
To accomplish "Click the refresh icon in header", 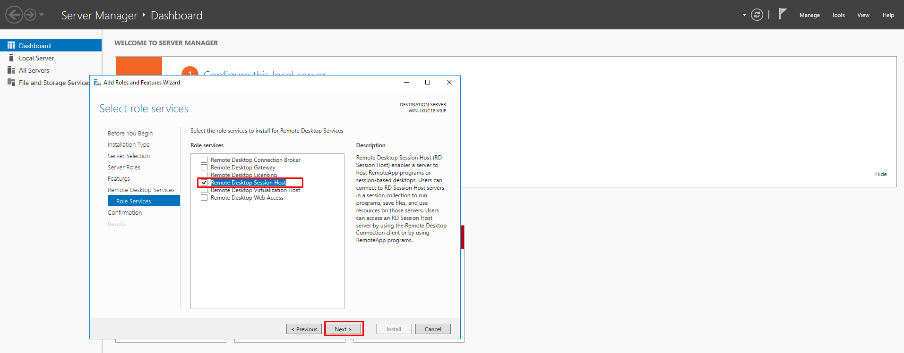I will pyautogui.click(x=757, y=15).
